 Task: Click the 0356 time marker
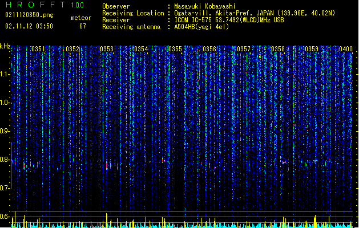(209, 49)
